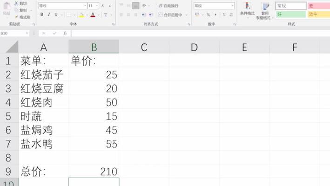Select the column D header
330x186 pixels.
[194, 47]
